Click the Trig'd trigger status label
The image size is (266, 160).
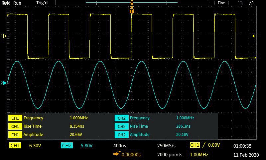point(42,3)
